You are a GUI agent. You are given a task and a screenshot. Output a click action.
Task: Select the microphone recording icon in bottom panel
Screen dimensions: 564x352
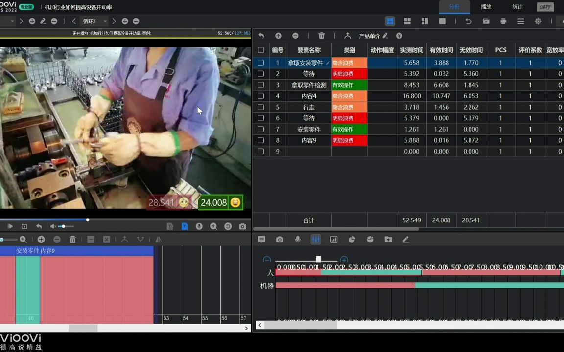click(298, 239)
